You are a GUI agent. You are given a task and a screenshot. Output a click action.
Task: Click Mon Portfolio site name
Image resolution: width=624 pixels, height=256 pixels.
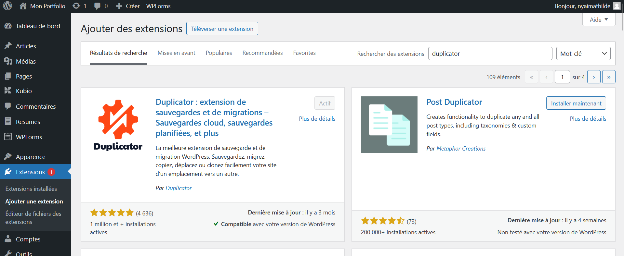(x=47, y=6)
